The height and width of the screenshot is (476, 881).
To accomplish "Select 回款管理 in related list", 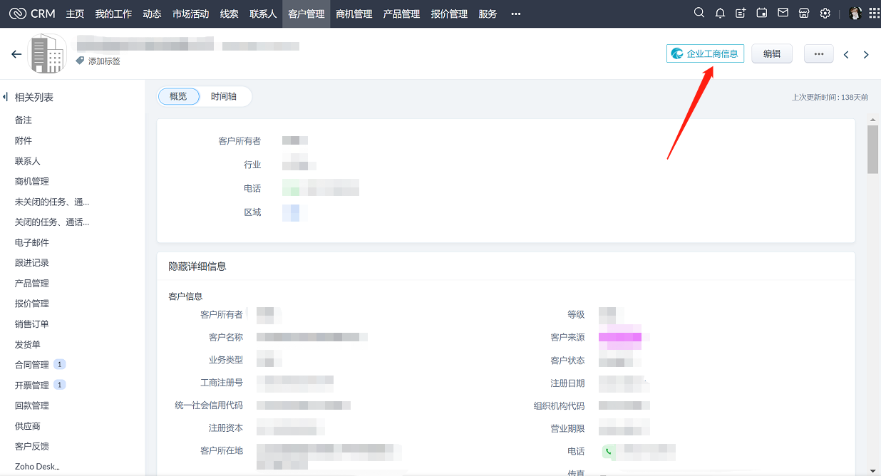I will pyautogui.click(x=32, y=405).
